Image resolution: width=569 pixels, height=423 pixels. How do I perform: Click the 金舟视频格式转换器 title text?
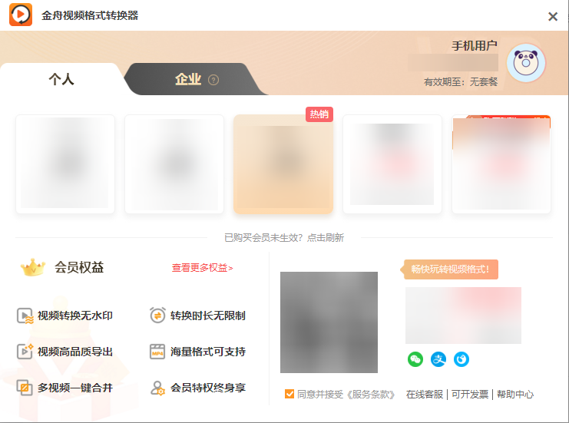coord(90,15)
